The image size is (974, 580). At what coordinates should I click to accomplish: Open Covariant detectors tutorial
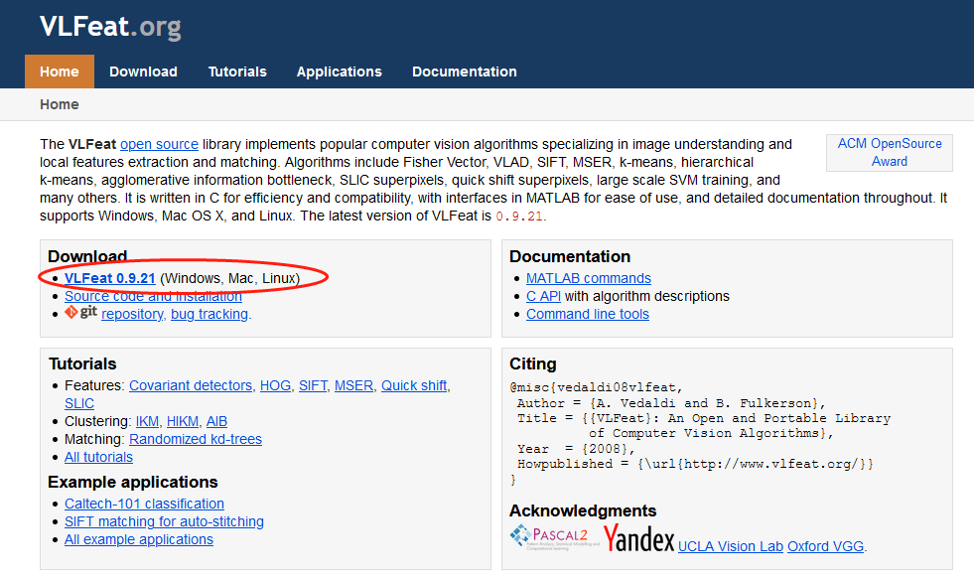191,386
